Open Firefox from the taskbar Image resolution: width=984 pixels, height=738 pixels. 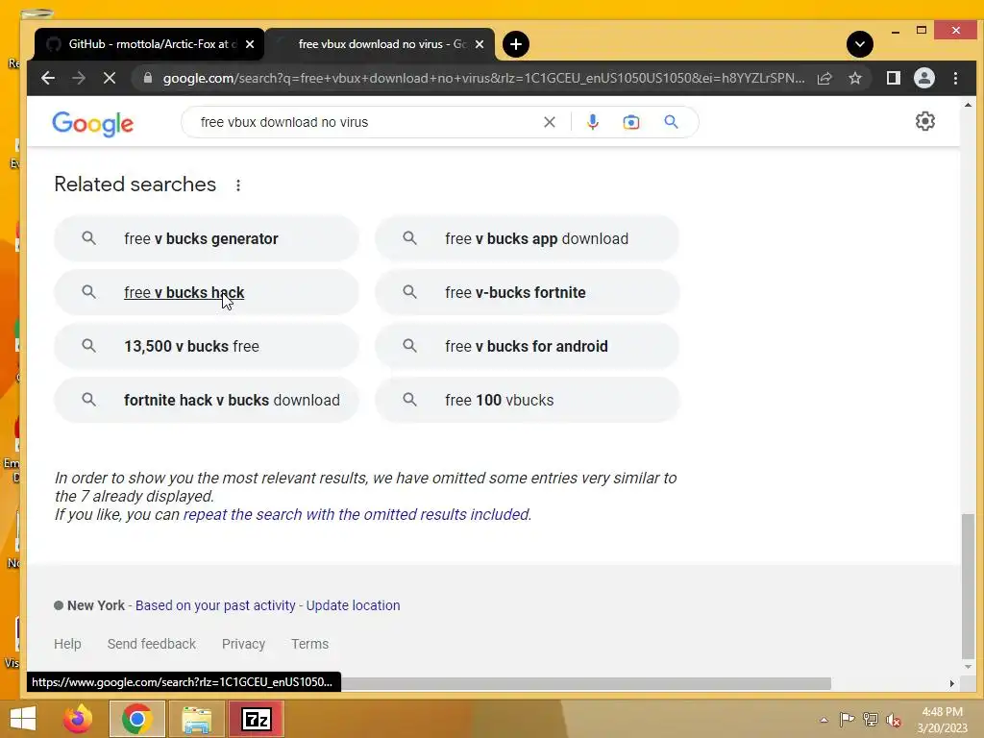[x=78, y=719]
